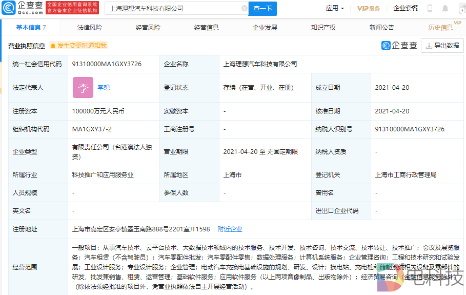This screenshot has width=466, height=295.
Task: Open VIP服务 link
Action: point(369,8)
